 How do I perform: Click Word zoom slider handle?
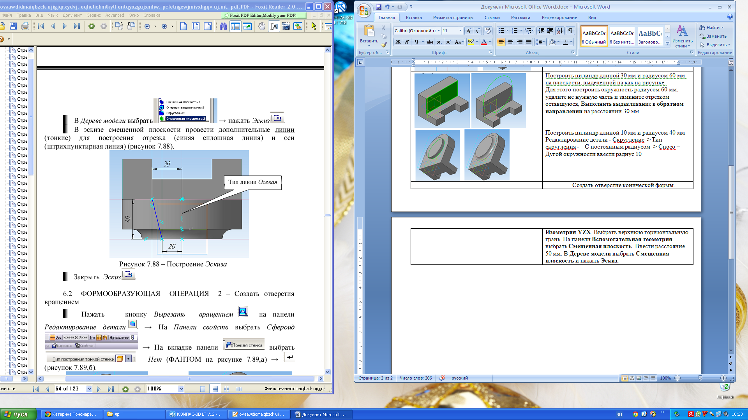point(700,378)
